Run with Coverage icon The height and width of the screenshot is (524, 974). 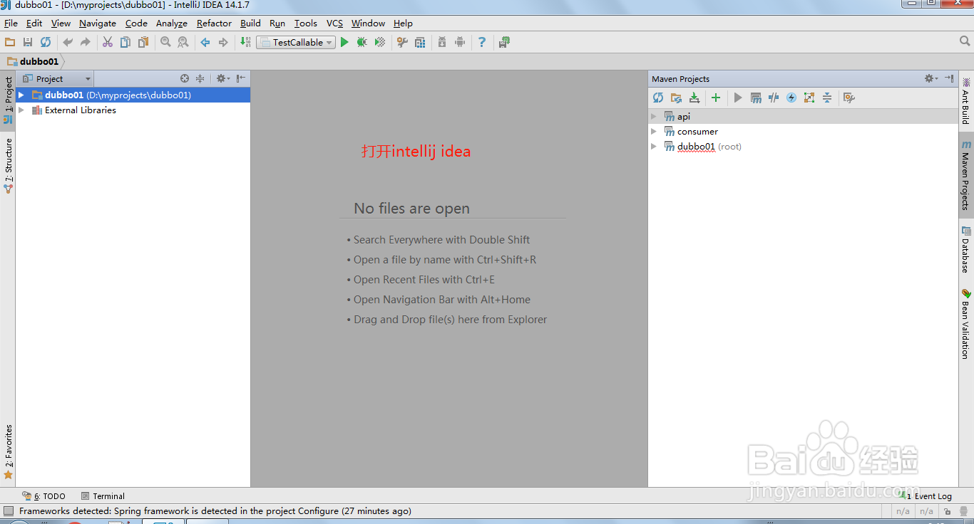(380, 42)
